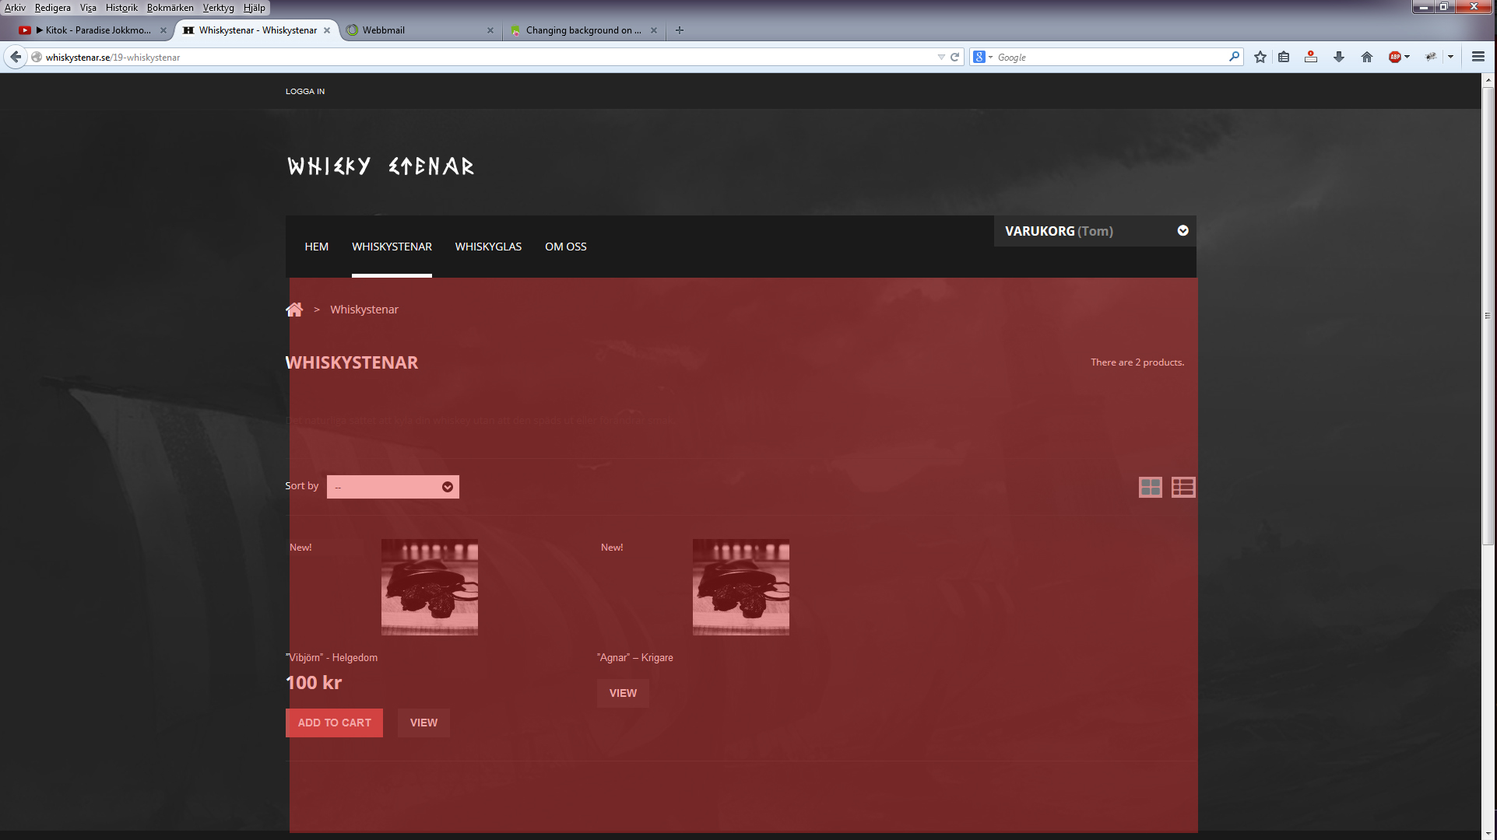Click the Whisky Stenar rune logo
The image size is (1497, 840).
(x=381, y=166)
